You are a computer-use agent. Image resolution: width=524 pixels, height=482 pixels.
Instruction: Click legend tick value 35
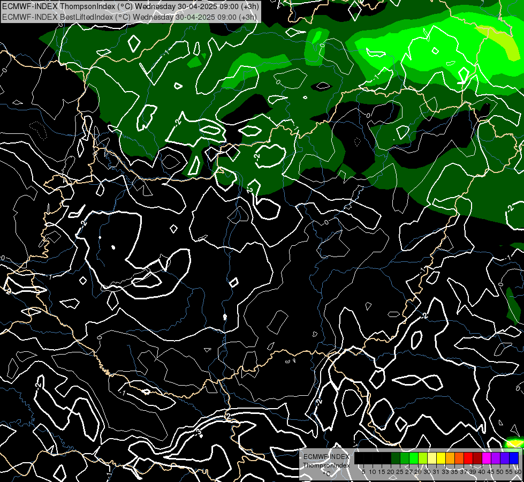[455, 472]
